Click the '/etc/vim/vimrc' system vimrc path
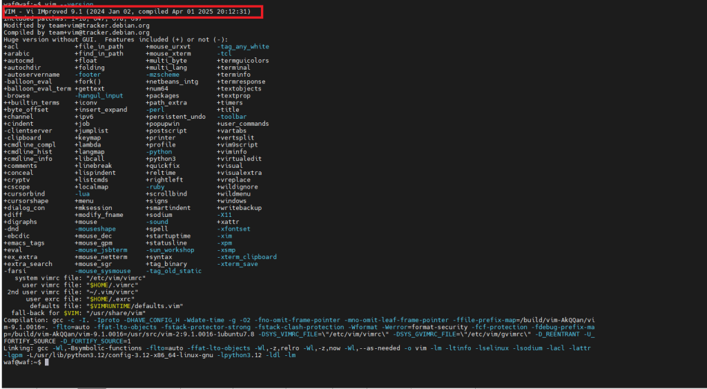The image size is (707, 389). click(x=116, y=278)
